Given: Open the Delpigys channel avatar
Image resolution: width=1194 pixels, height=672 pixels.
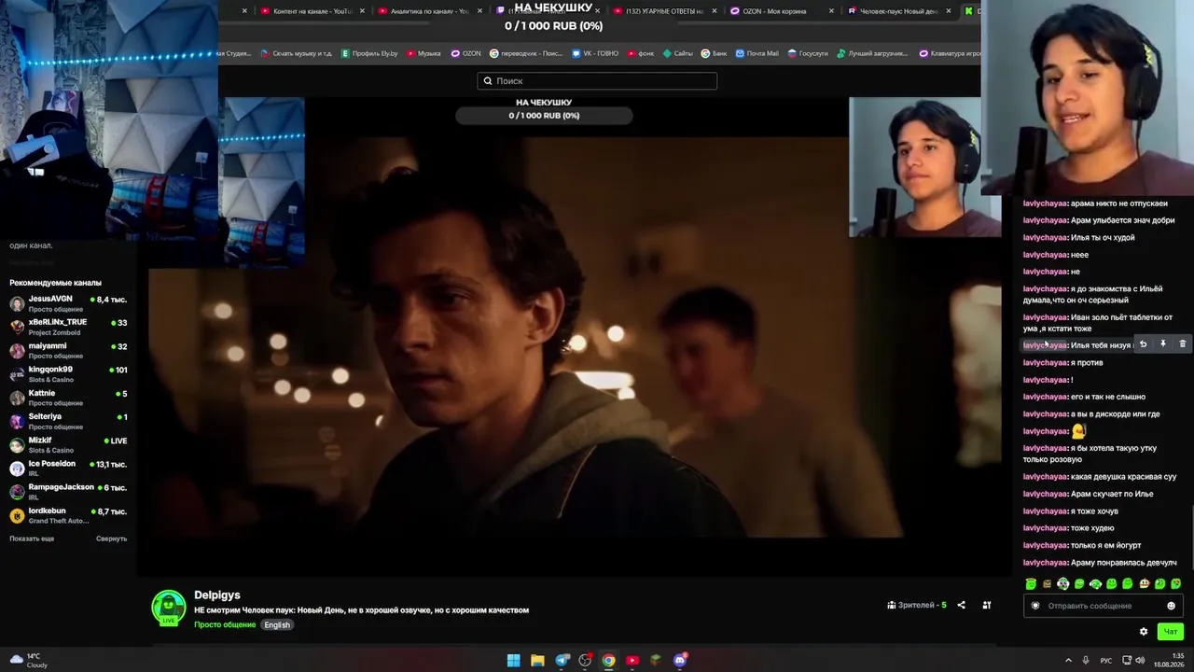Looking at the screenshot, I should (x=169, y=608).
